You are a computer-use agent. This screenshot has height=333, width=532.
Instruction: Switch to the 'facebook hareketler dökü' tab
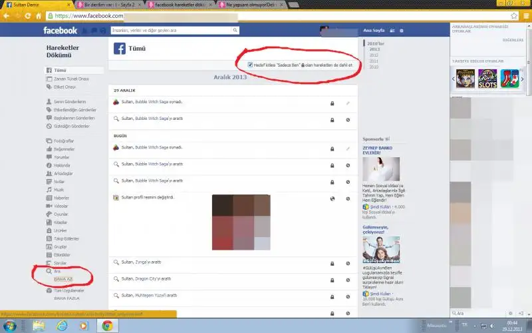181,5
